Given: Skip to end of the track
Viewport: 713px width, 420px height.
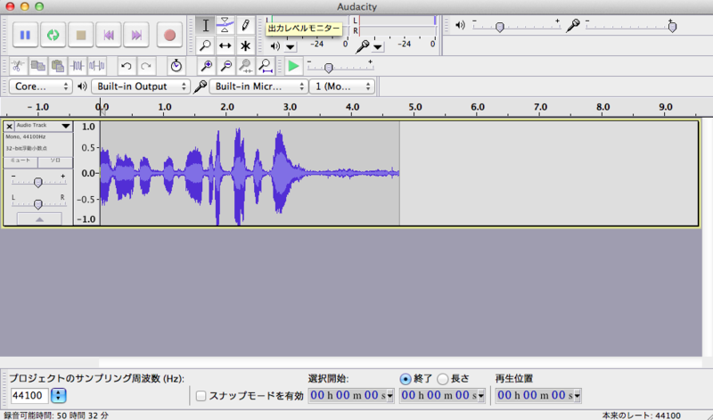Looking at the screenshot, I should tap(136, 35).
